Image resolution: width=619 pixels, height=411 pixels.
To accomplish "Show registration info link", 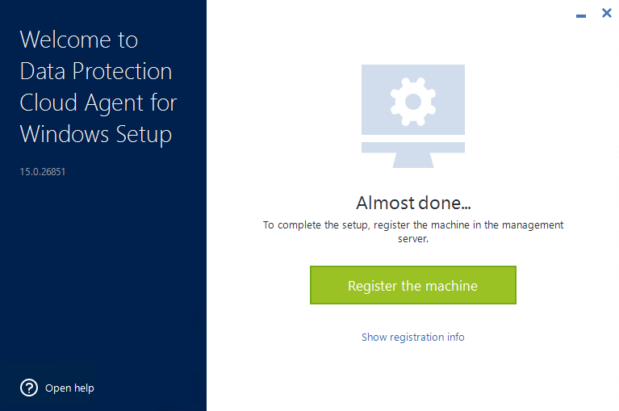I will point(413,337).
